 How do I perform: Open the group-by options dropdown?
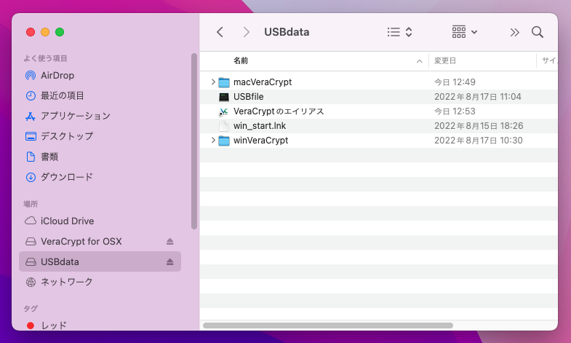coord(464,32)
